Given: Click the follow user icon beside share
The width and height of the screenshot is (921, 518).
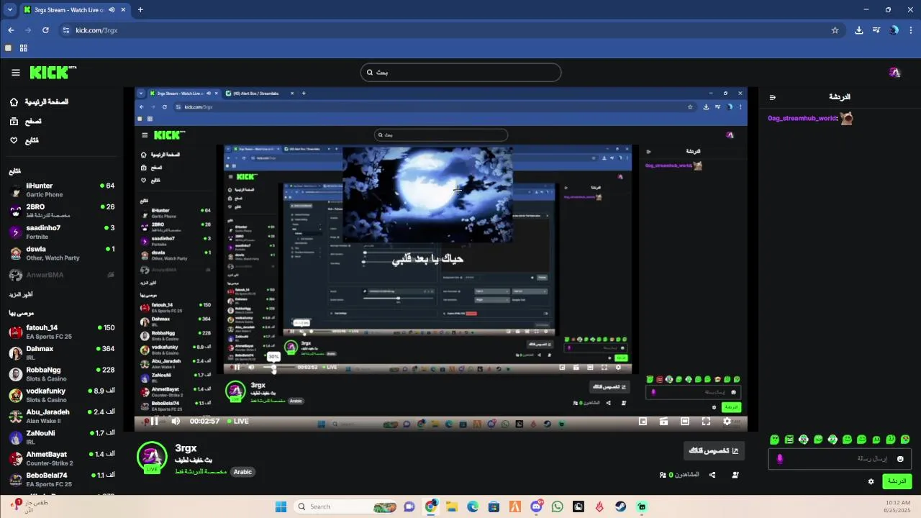Looking at the screenshot, I should coord(735,475).
